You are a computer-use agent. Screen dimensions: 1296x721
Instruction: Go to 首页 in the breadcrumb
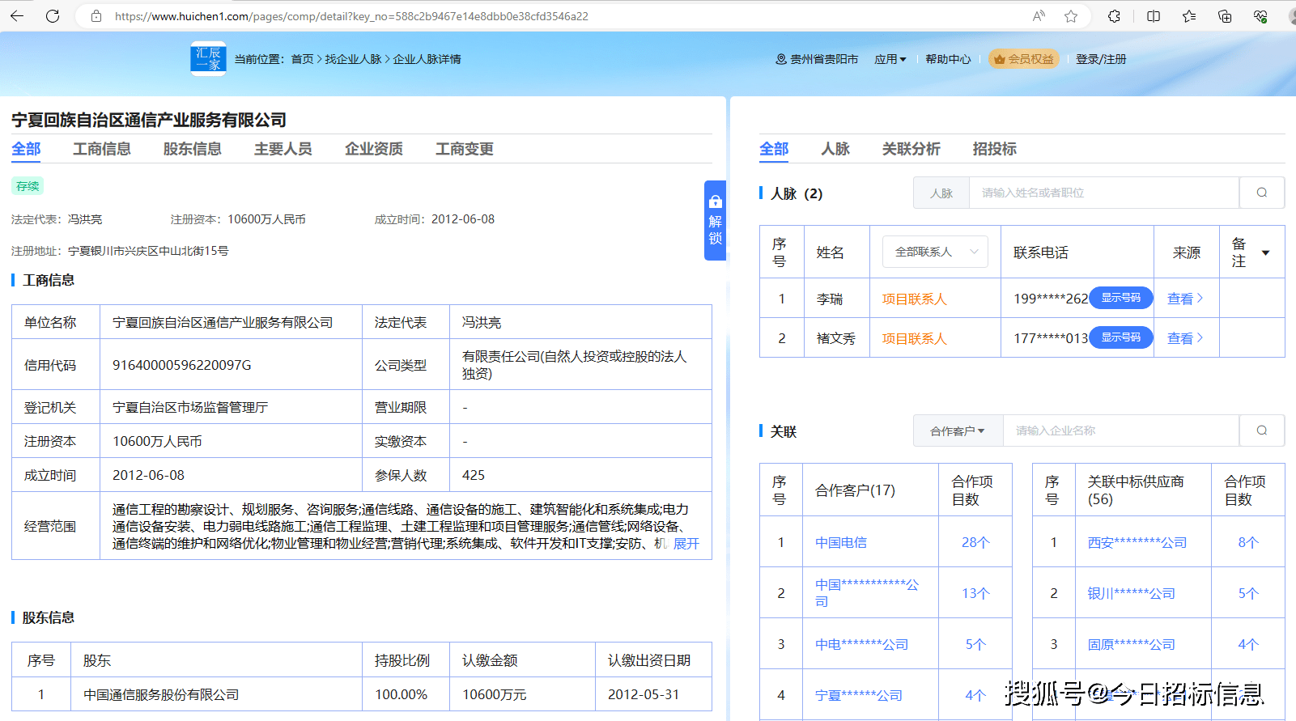click(x=302, y=59)
